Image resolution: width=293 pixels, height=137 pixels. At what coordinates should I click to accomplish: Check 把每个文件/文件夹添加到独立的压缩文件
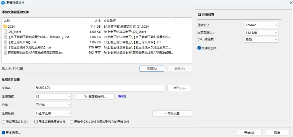click(x=71, y=122)
